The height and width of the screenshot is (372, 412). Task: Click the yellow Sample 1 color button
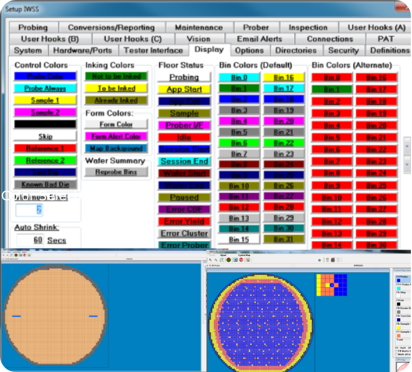click(x=45, y=100)
